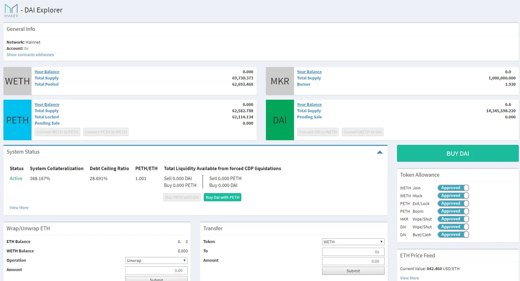Screen dimensions: 520x281
Task: Click the Maker logo icon
Action: (x=11, y=11)
